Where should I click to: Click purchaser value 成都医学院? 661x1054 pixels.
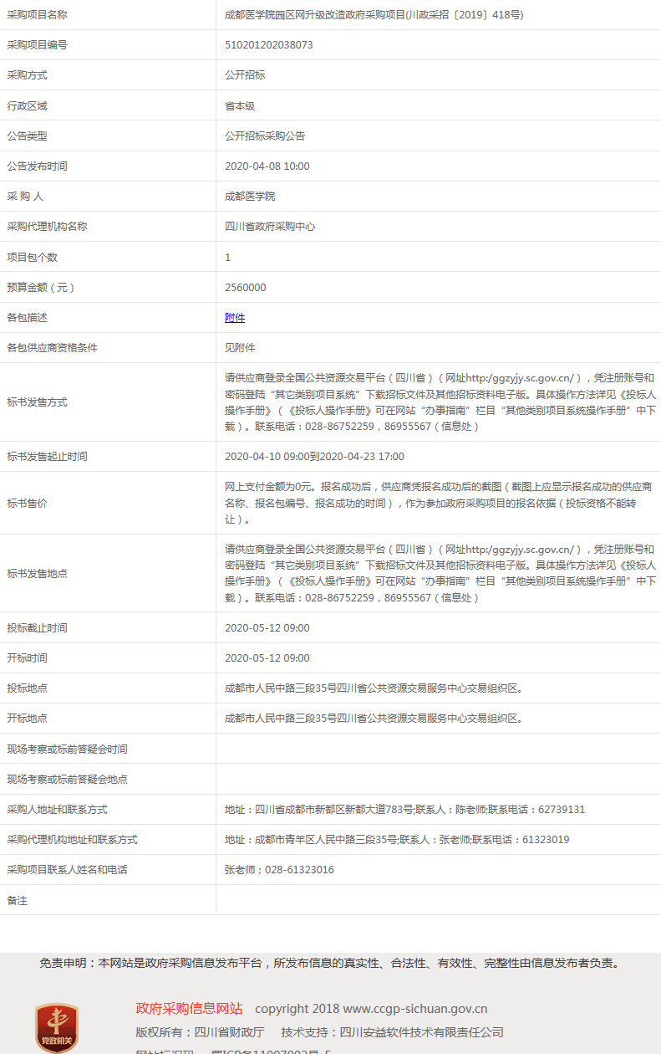(x=250, y=197)
